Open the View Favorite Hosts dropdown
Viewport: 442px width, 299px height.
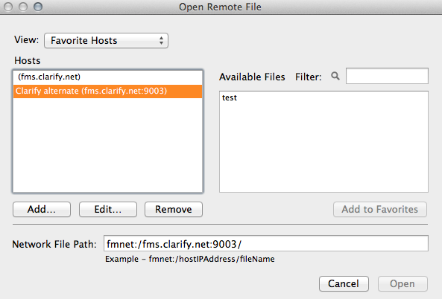point(106,40)
